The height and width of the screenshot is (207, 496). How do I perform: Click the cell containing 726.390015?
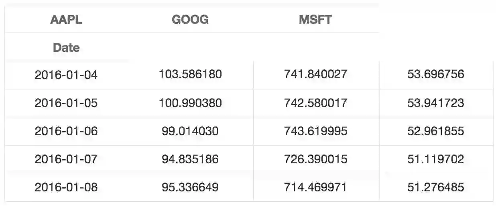pos(316,159)
